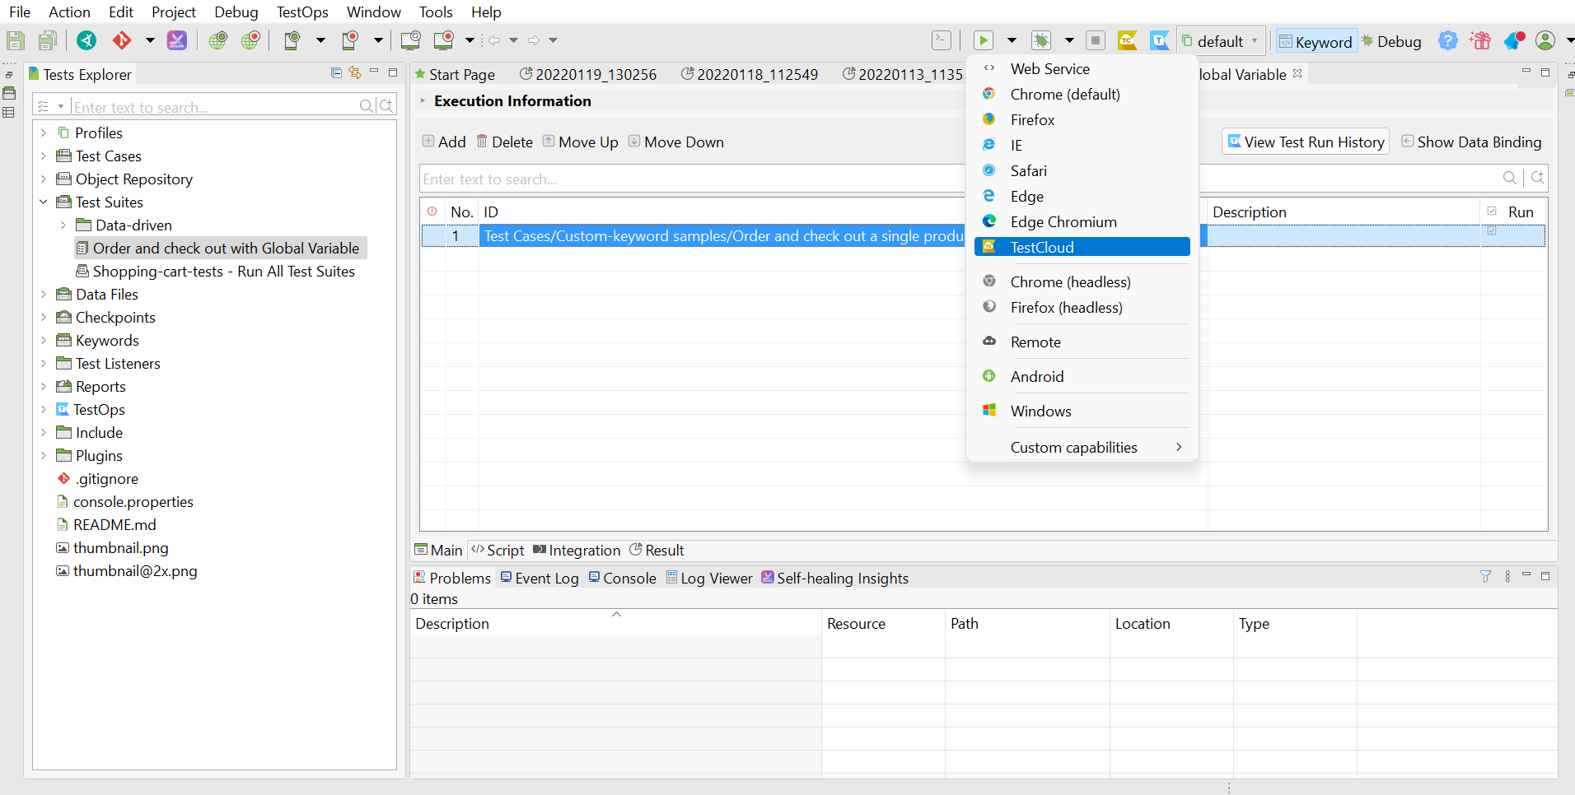
Task: Open Custom capabilities submenu
Action: point(1082,447)
